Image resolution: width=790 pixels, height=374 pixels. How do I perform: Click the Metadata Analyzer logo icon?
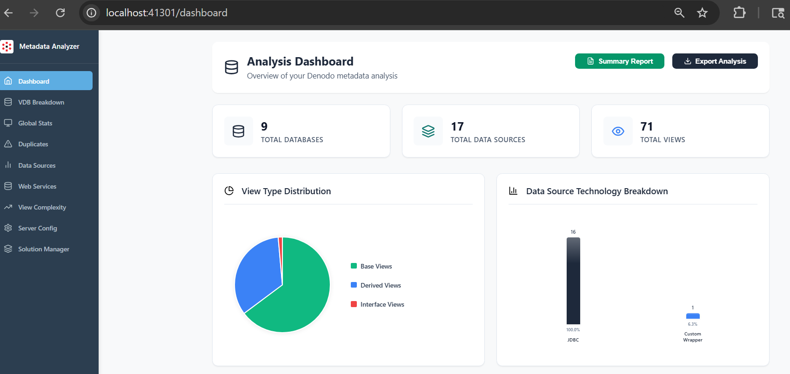click(7, 46)
